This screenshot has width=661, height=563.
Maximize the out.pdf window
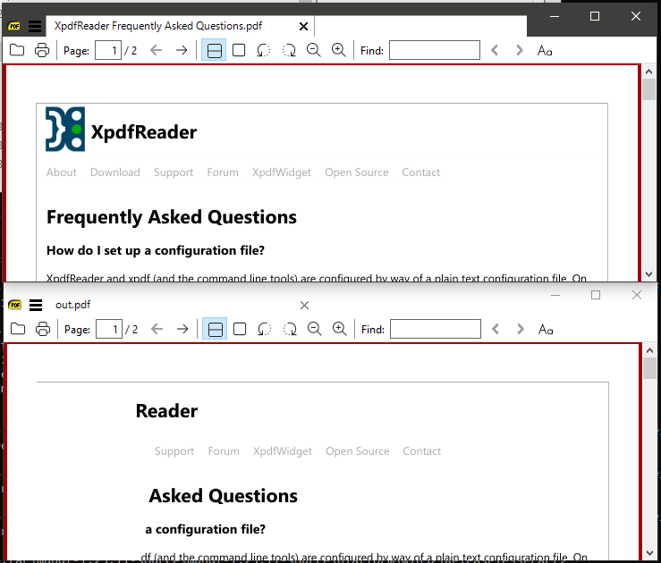(x=595, y=295)
